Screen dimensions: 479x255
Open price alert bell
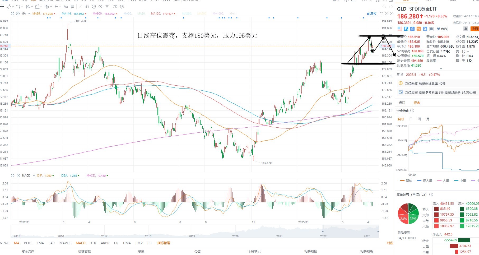(466, 29)
